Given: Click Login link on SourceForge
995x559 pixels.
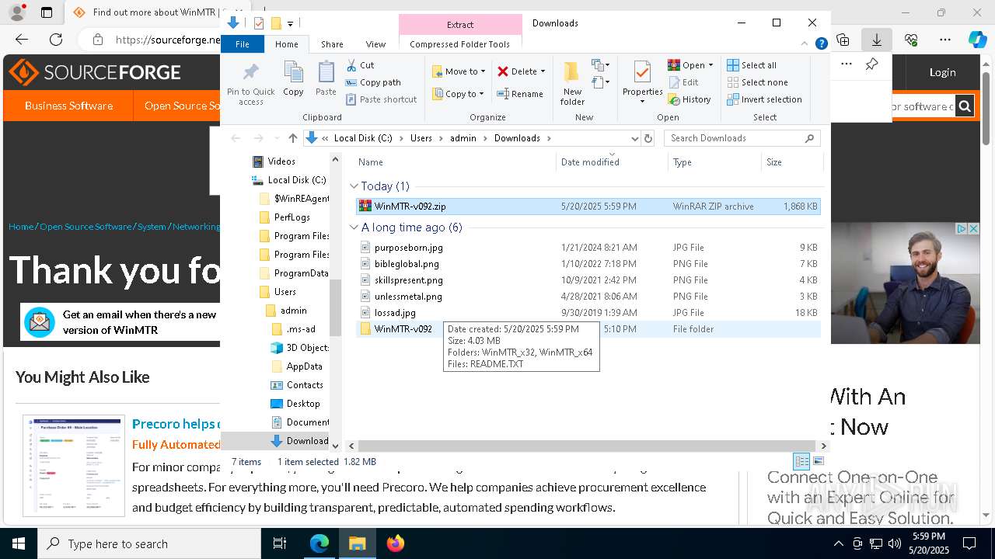Looking at the screenshot, I should click(x=942, y=72).
